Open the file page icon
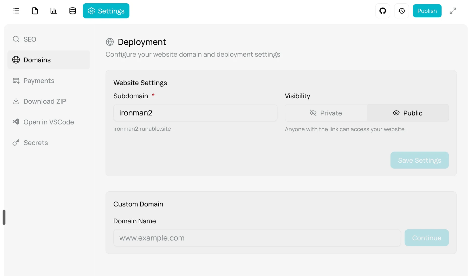The height and width of the screenshot is (276, 468). coord(35,11)
